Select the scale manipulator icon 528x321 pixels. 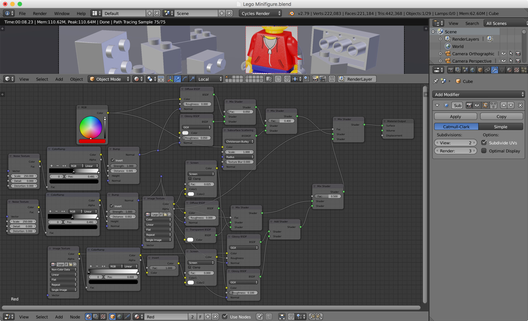click(192, 79)
